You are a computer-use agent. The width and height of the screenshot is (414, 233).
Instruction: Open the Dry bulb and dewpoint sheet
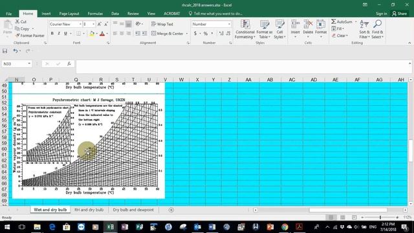pyautogui.click(x=133, y=210)
